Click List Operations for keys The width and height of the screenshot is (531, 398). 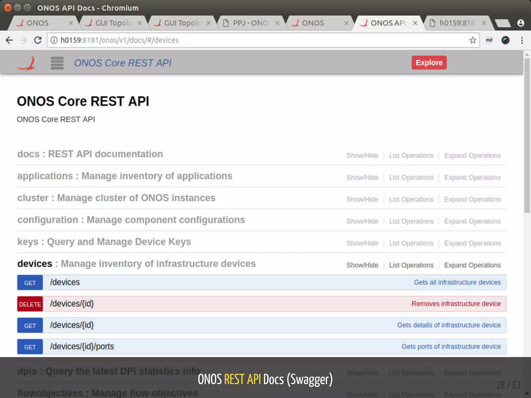(411, 243)
